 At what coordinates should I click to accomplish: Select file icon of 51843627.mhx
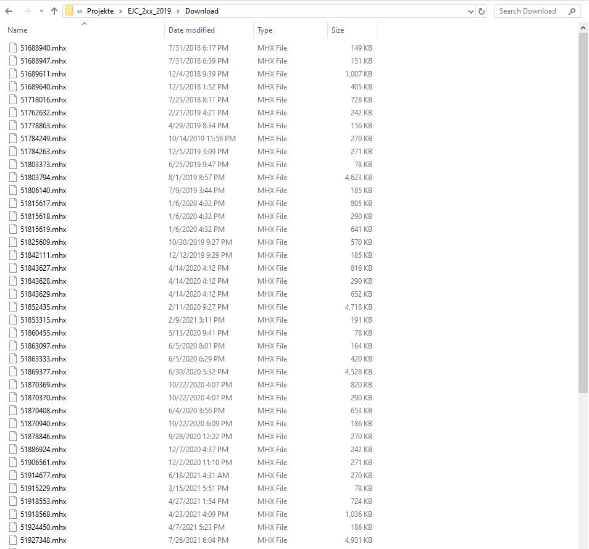[x=13, y=268]
